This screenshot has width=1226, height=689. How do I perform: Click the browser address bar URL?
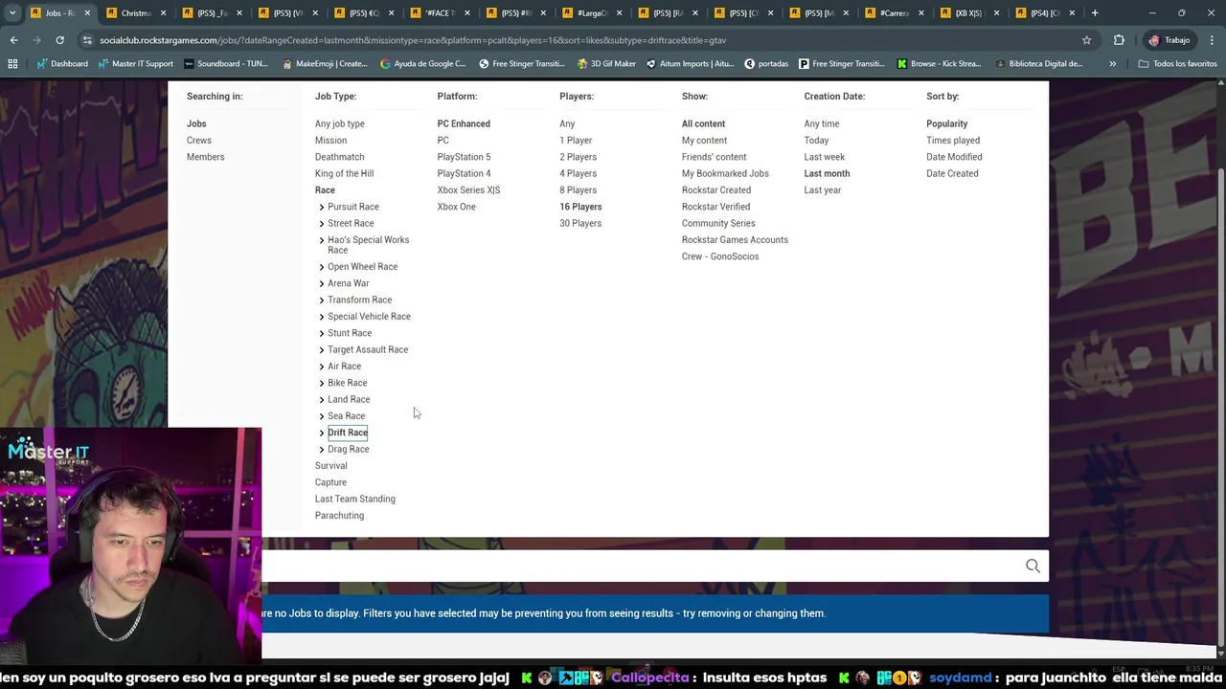[x=412, y=40]
